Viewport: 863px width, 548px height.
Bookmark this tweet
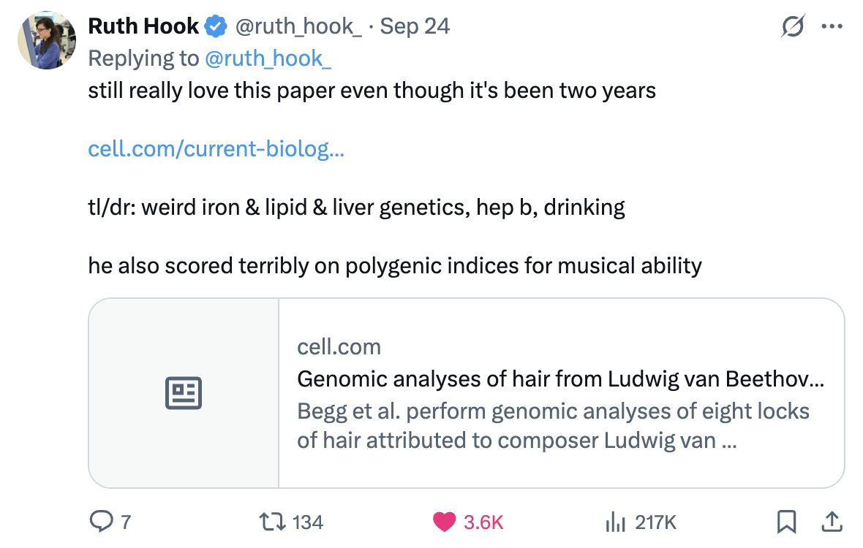coord(786,522)
